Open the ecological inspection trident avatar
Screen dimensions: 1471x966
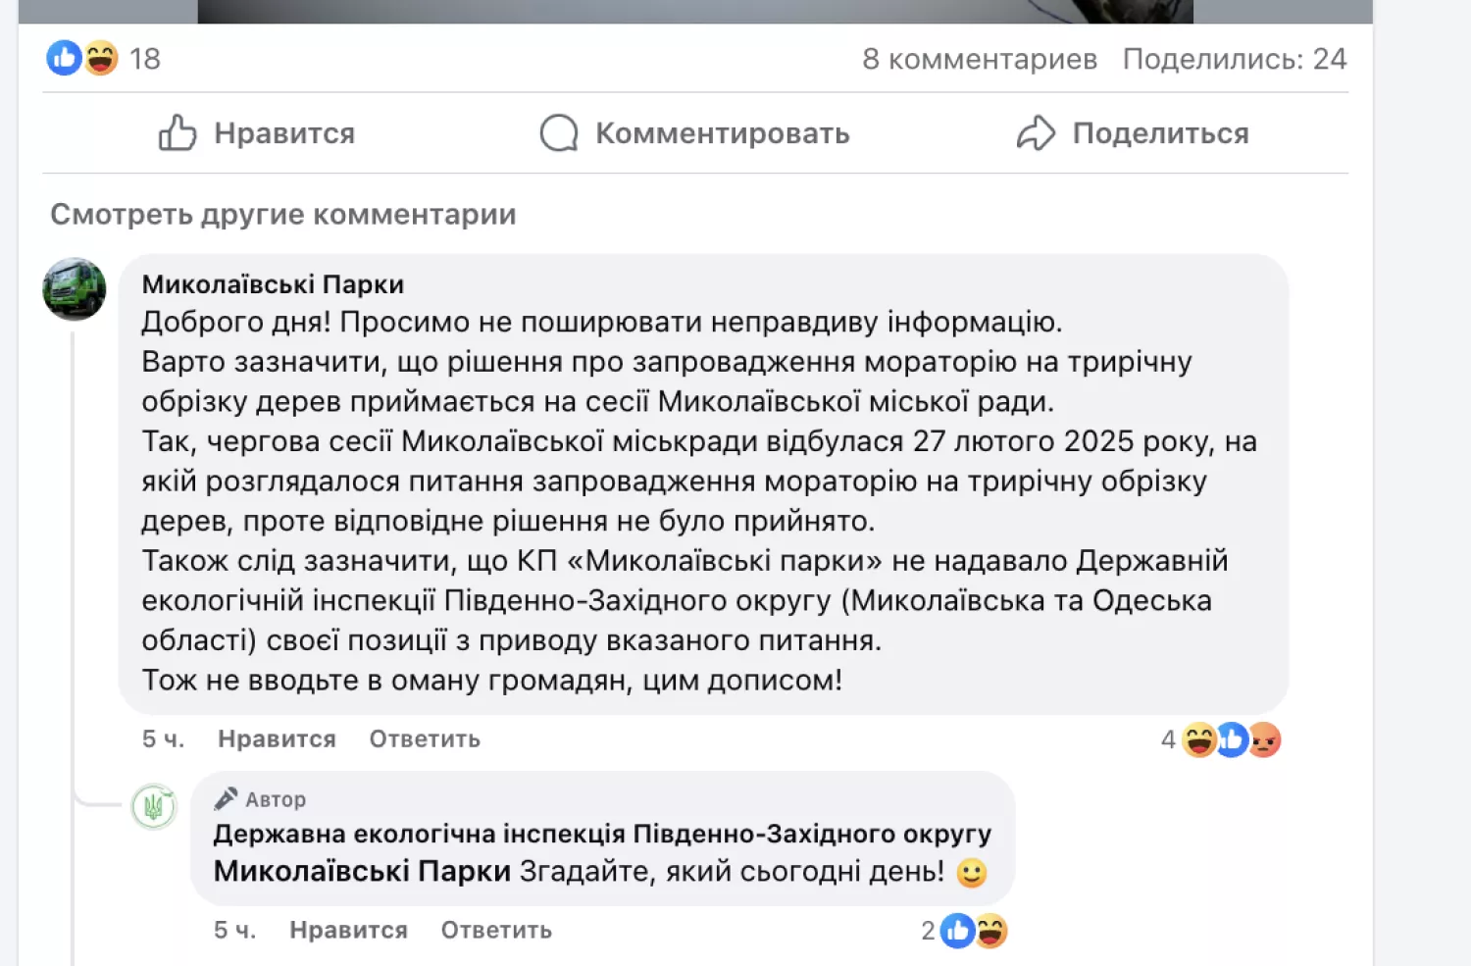tap(154, 807)
